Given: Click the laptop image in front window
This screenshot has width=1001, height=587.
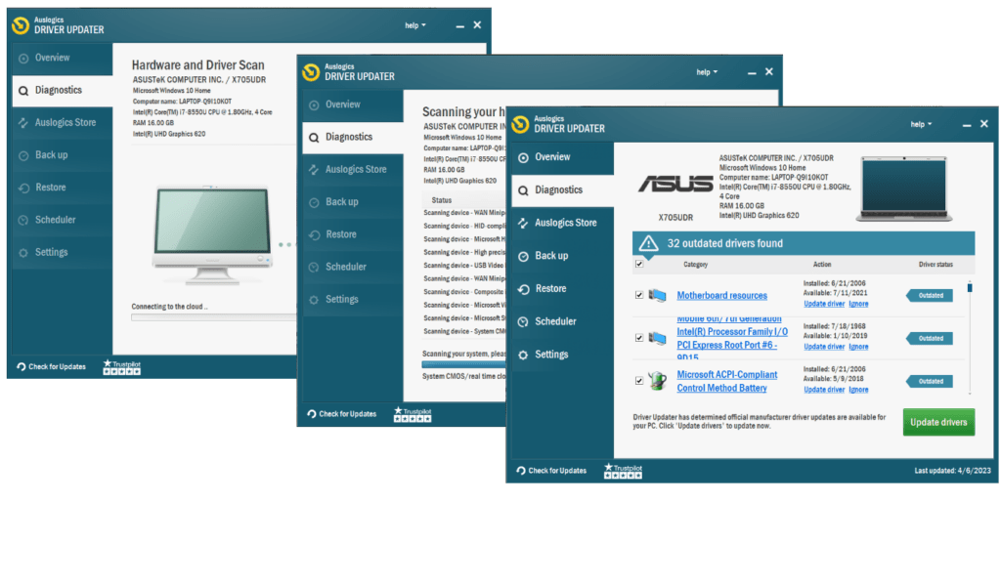Looking at the screenshot, I should click(904, 189).
